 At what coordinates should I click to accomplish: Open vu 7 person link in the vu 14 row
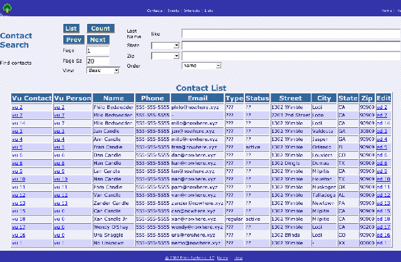59,123
